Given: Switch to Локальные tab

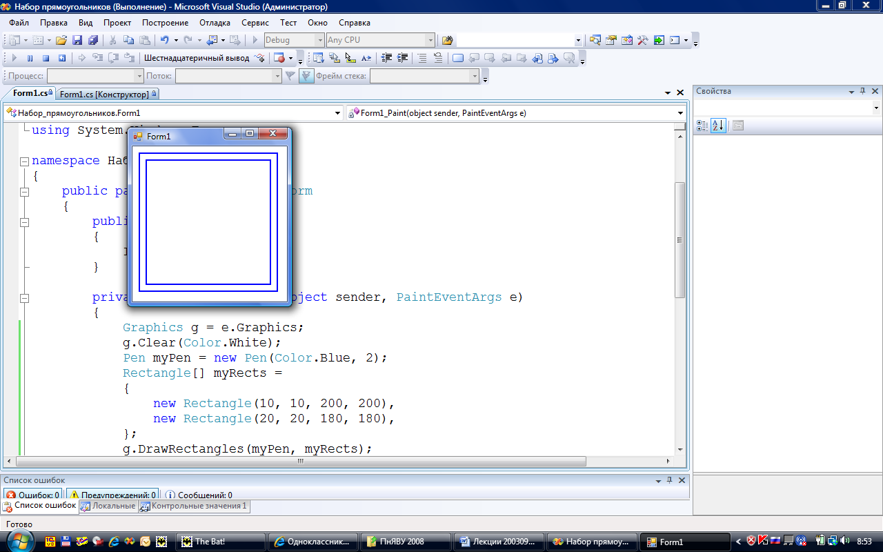Looking at the screenshot, I should click(x=108, y=506).
